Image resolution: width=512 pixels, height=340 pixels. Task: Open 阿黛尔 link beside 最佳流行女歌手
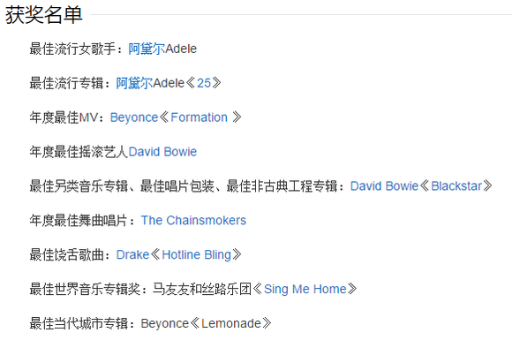(x=147, y=49)
